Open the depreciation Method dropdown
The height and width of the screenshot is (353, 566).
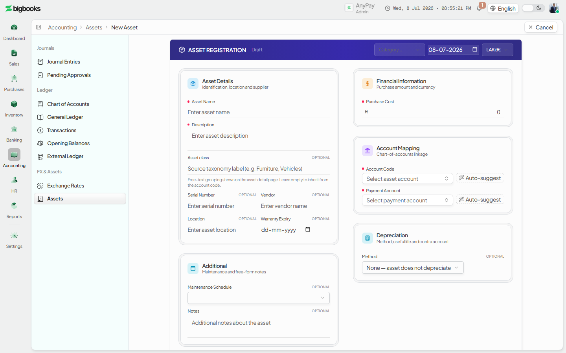(413, 267)
